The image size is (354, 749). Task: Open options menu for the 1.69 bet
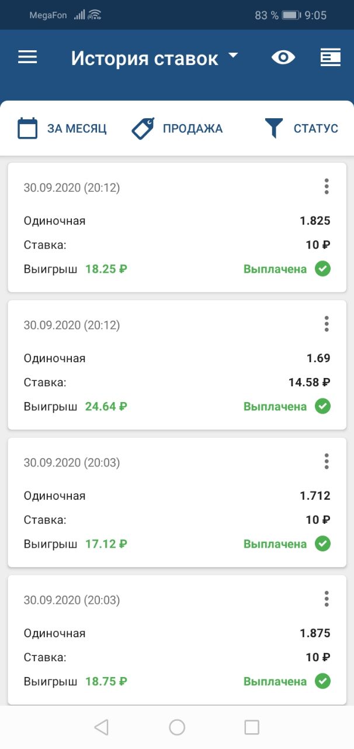coord(327,324)
